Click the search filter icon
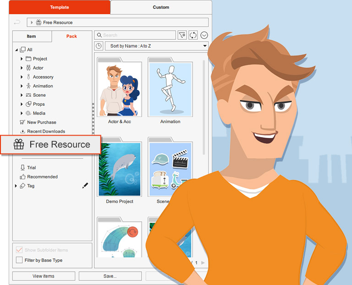The width and height of the screenshot is (352, 285). coord(182,35)
